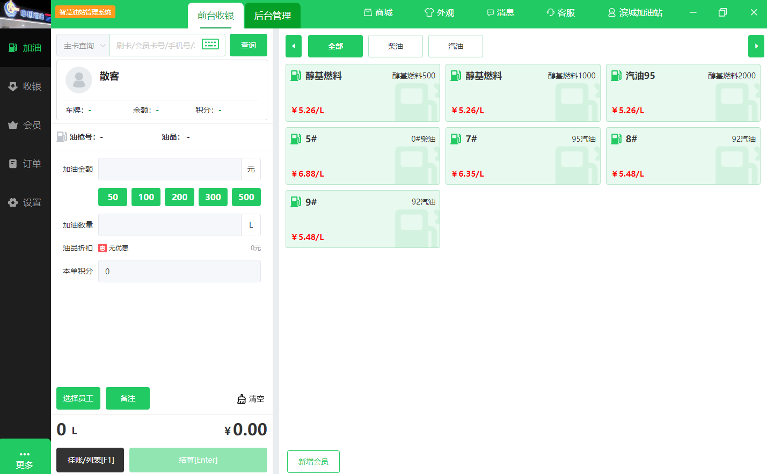Click the 加油金额 input field

(x=170, y=169)
